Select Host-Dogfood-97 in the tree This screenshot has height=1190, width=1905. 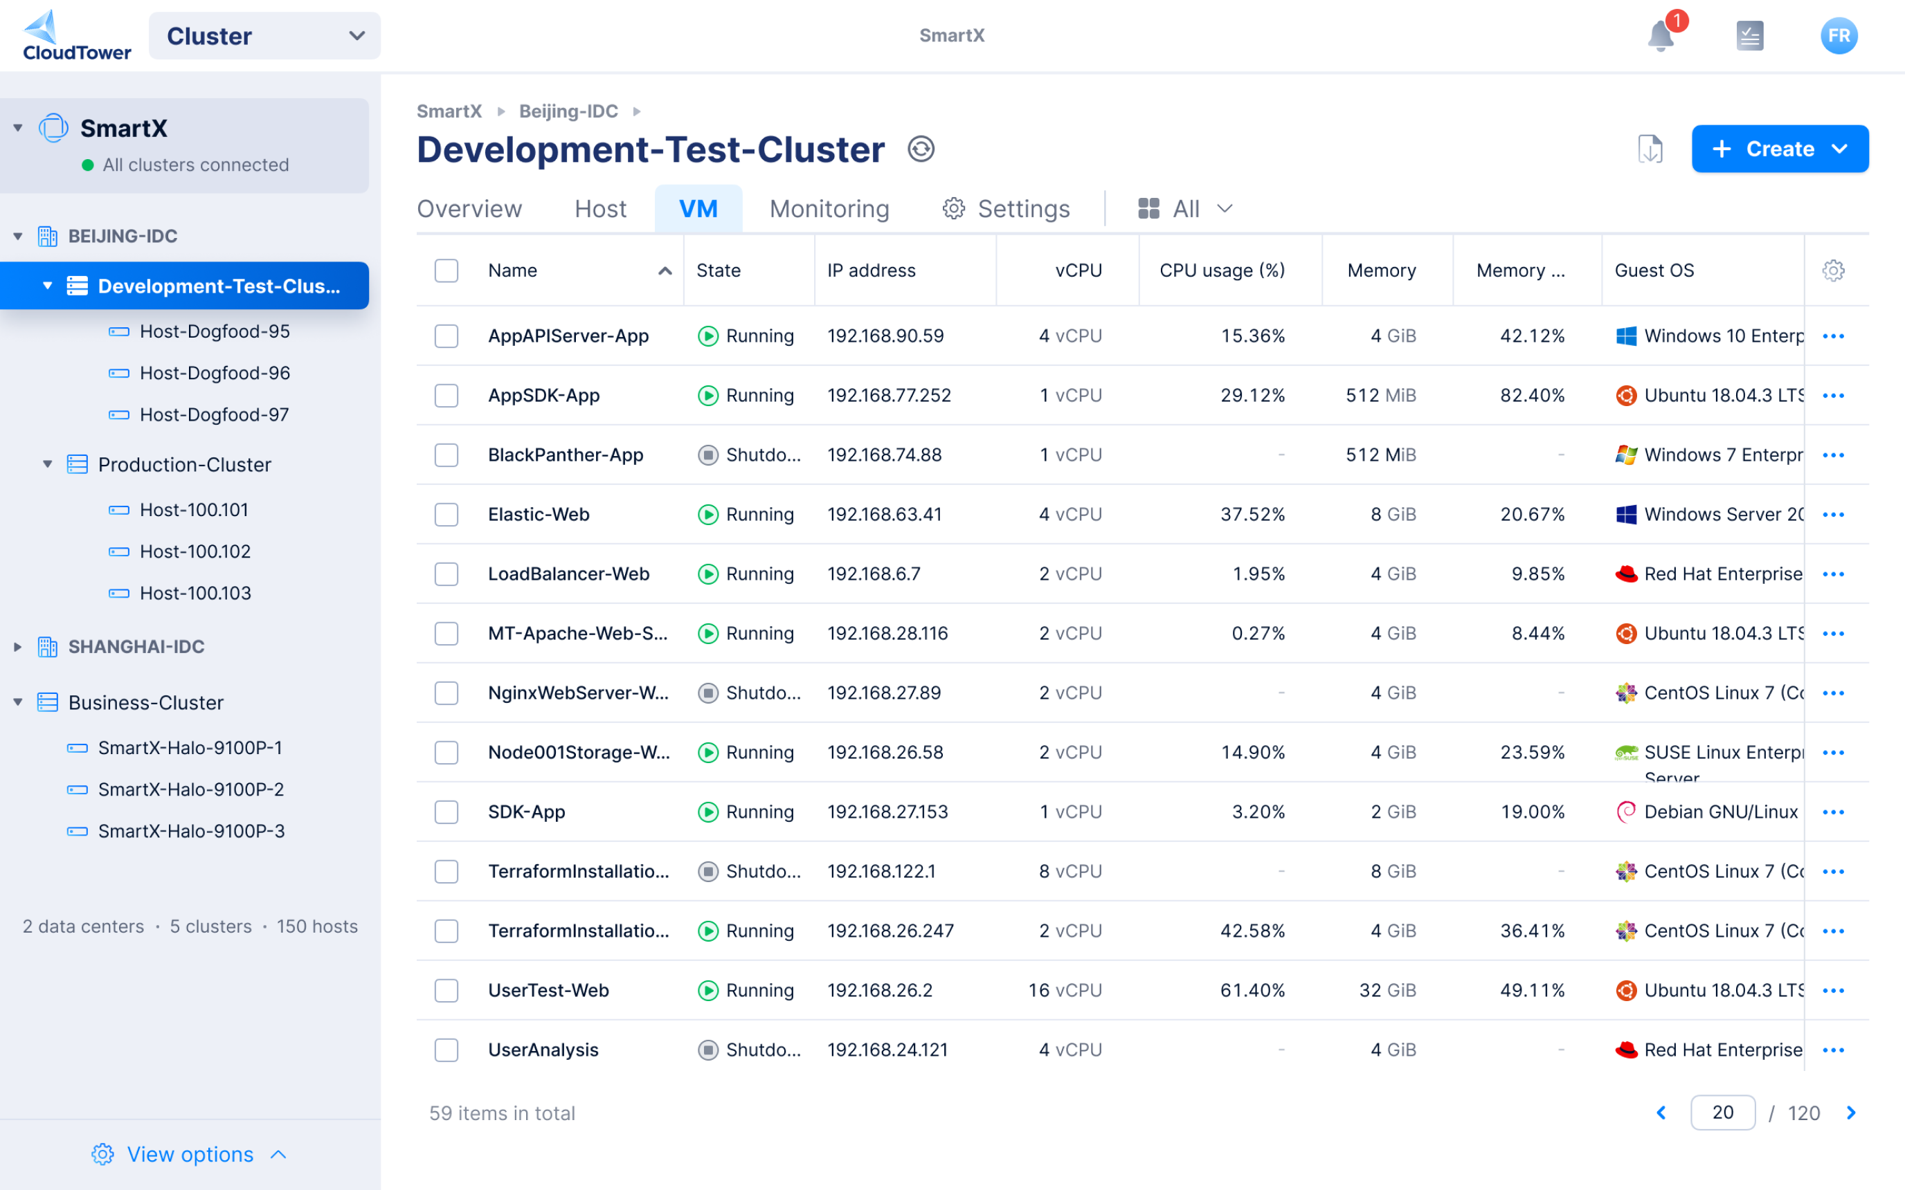coord(214,414)
